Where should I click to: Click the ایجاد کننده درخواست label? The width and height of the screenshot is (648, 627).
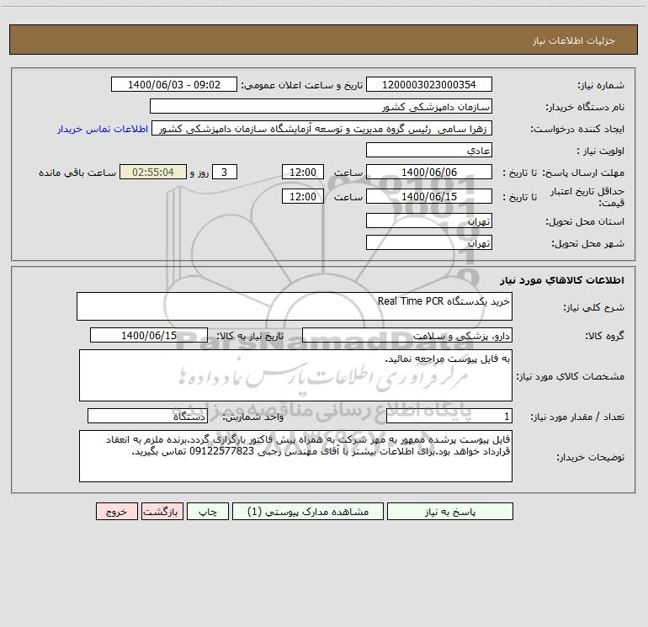[577, 130]
